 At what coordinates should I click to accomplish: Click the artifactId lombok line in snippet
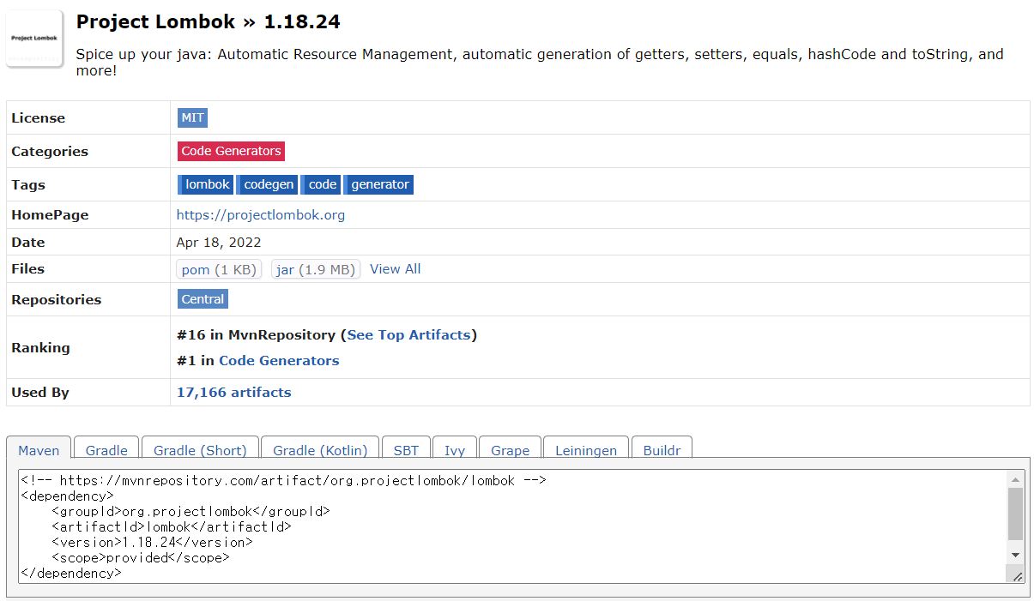coord(172,526)
